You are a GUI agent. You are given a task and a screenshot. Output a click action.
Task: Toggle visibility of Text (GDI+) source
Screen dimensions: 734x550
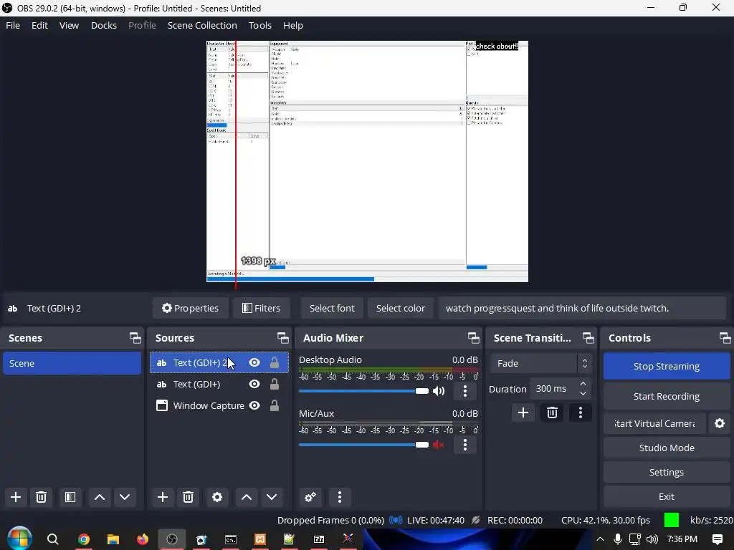point(254,384)
